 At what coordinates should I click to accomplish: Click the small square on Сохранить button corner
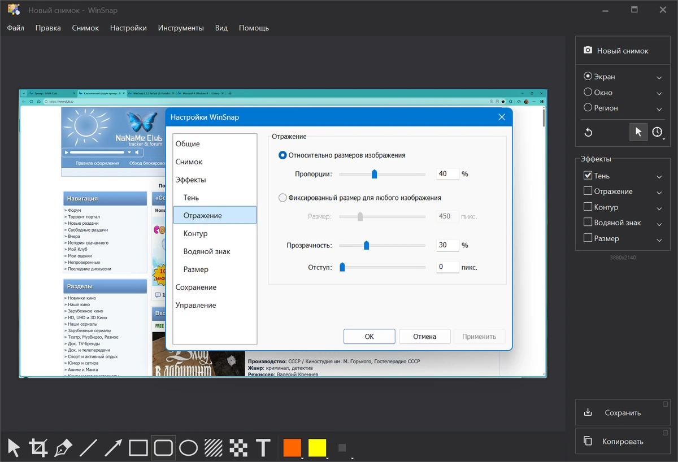tap(666, 403)
